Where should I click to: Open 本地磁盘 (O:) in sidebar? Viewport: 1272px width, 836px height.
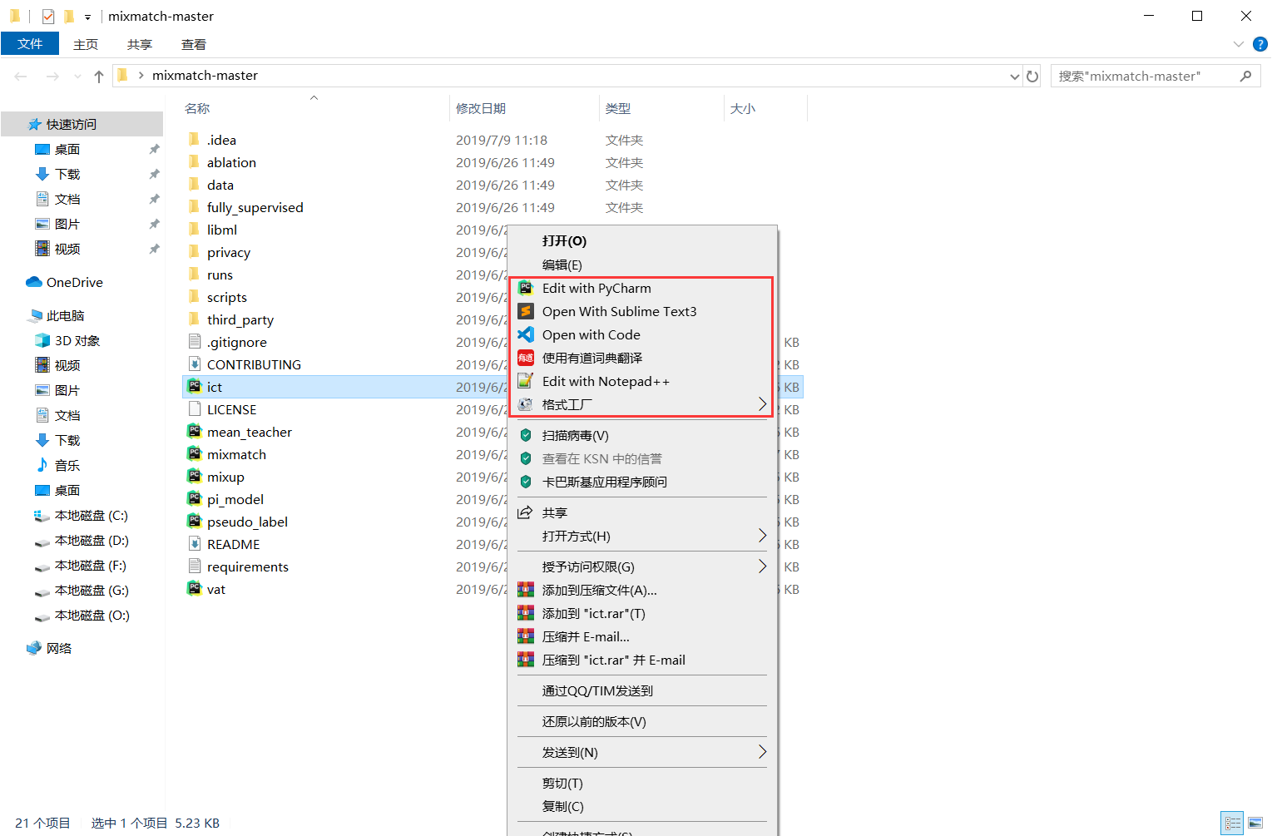[92, 615]
